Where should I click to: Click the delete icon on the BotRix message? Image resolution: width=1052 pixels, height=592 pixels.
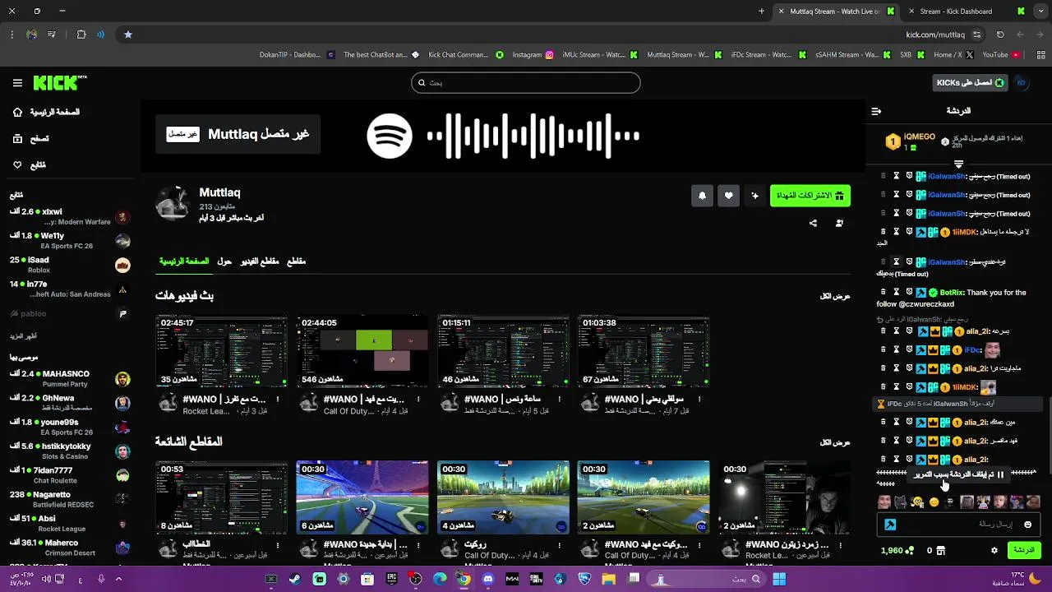tap(884, 292)
